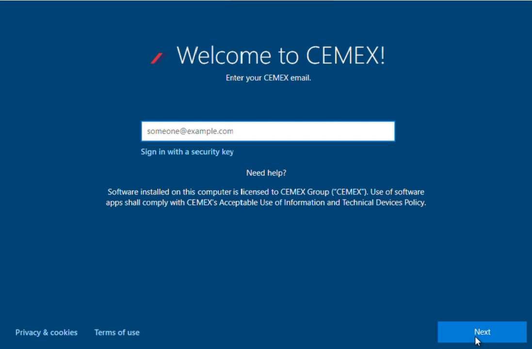Click the CEMEX email input field
The height and width of the screenshot is (349, 532).
(268, 131)
